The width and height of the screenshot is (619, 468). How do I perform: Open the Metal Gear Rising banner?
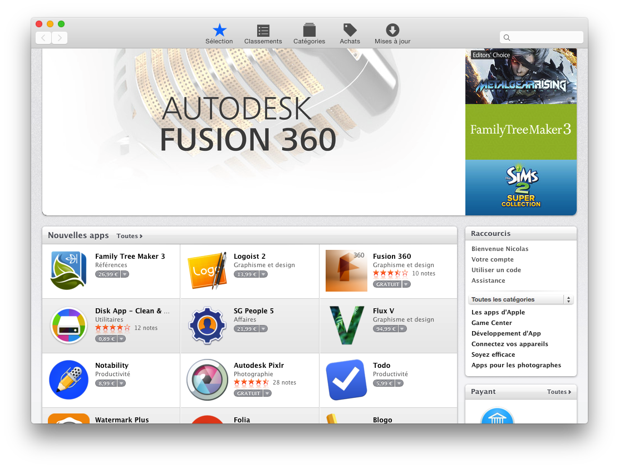click(520, 77)
